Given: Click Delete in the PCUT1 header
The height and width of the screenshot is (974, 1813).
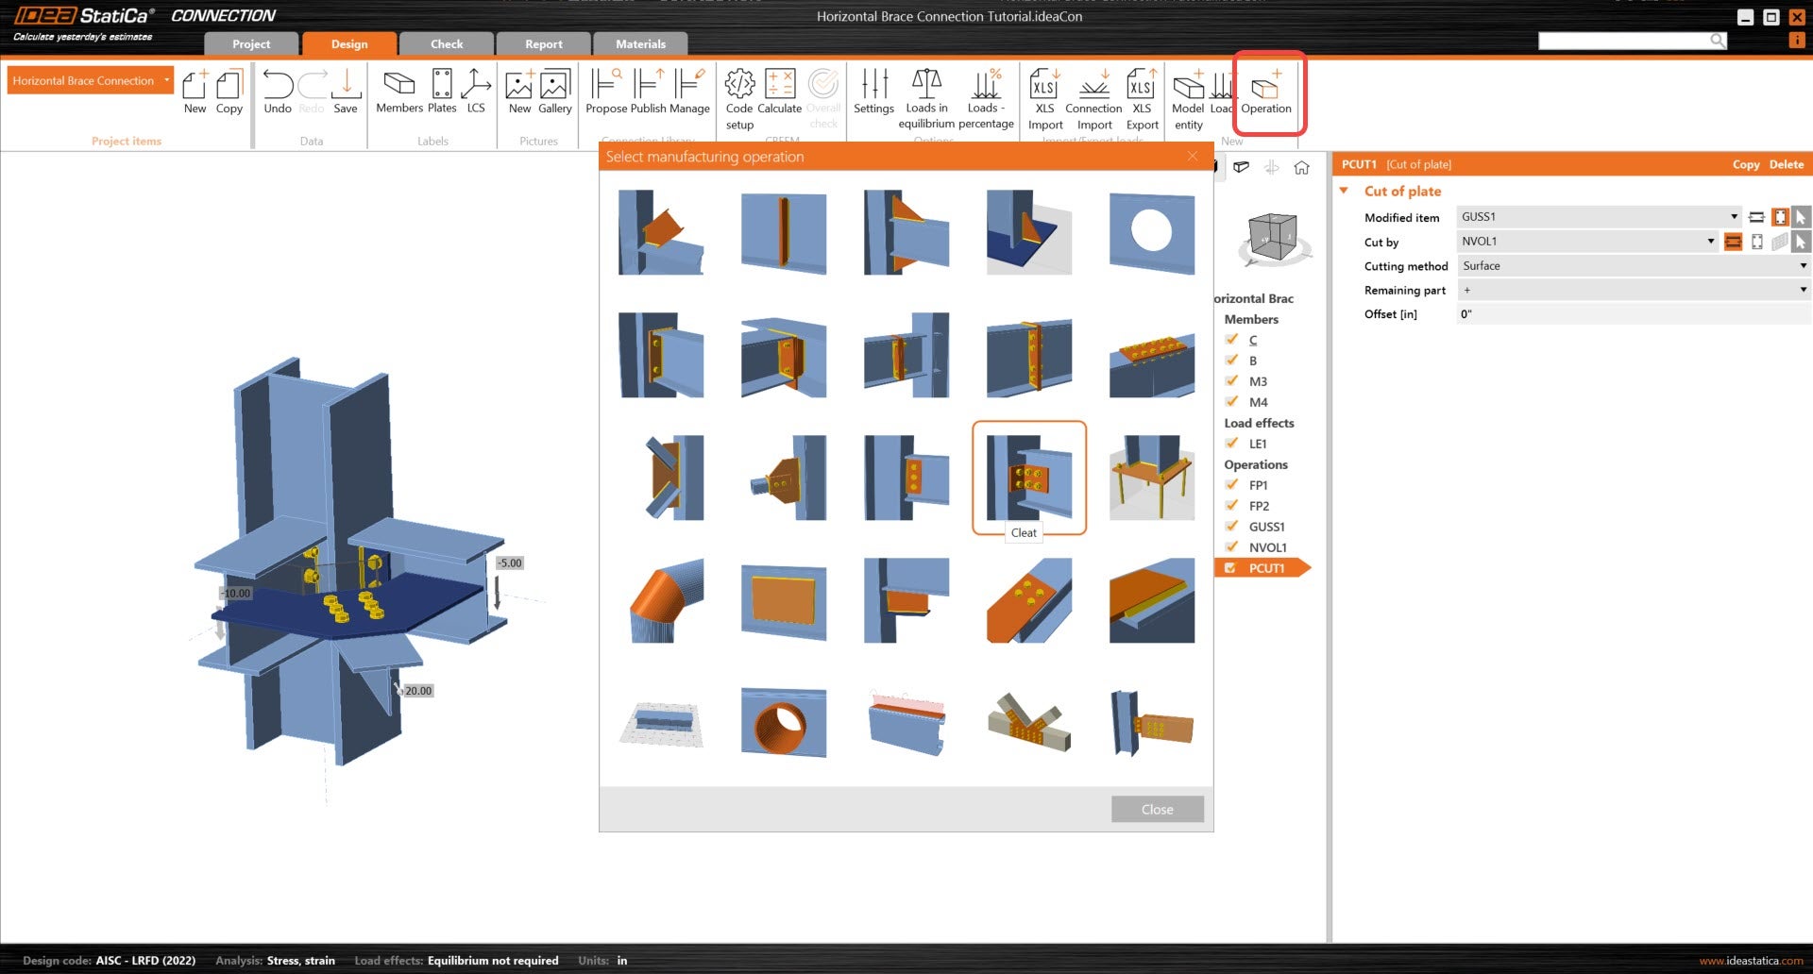Looking at the screenshot, I should [1786, 164].
